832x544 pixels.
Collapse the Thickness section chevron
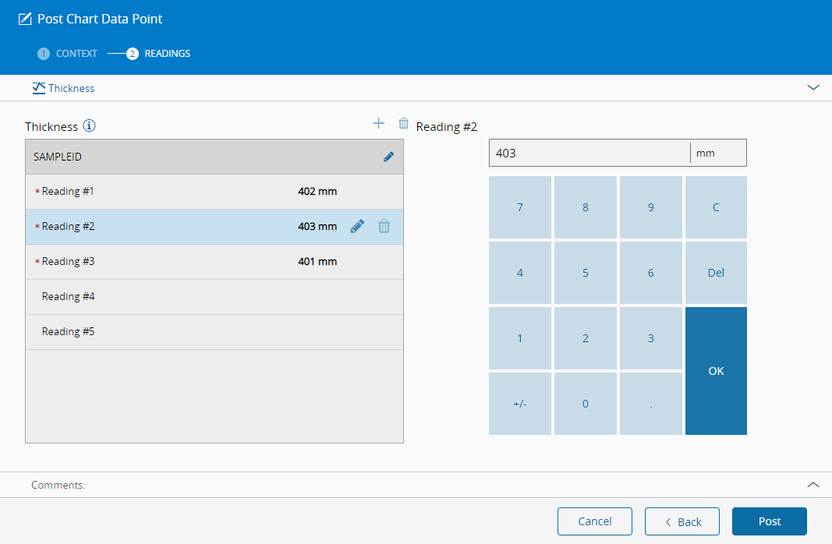click(813, 88)
